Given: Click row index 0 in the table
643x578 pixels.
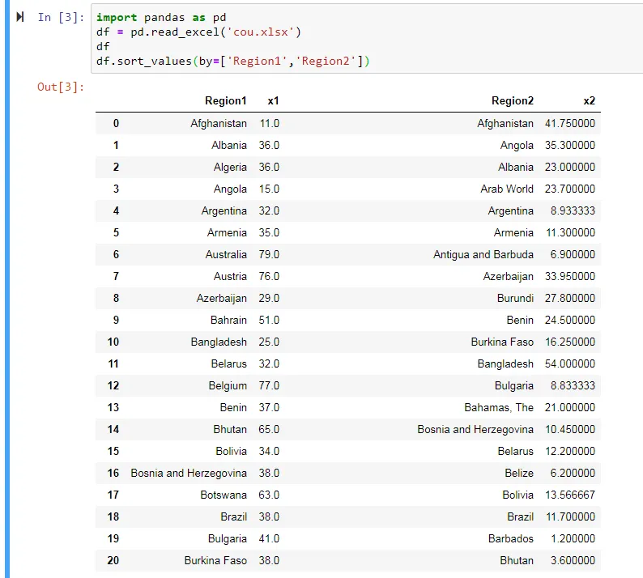Looking at the screenshot, I should (116, 123).
